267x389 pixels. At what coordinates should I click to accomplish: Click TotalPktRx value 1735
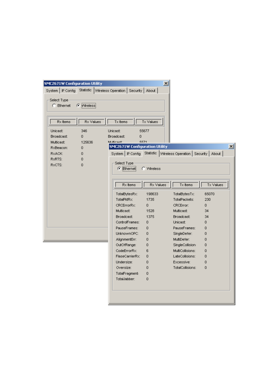click(x=150, y=200)
